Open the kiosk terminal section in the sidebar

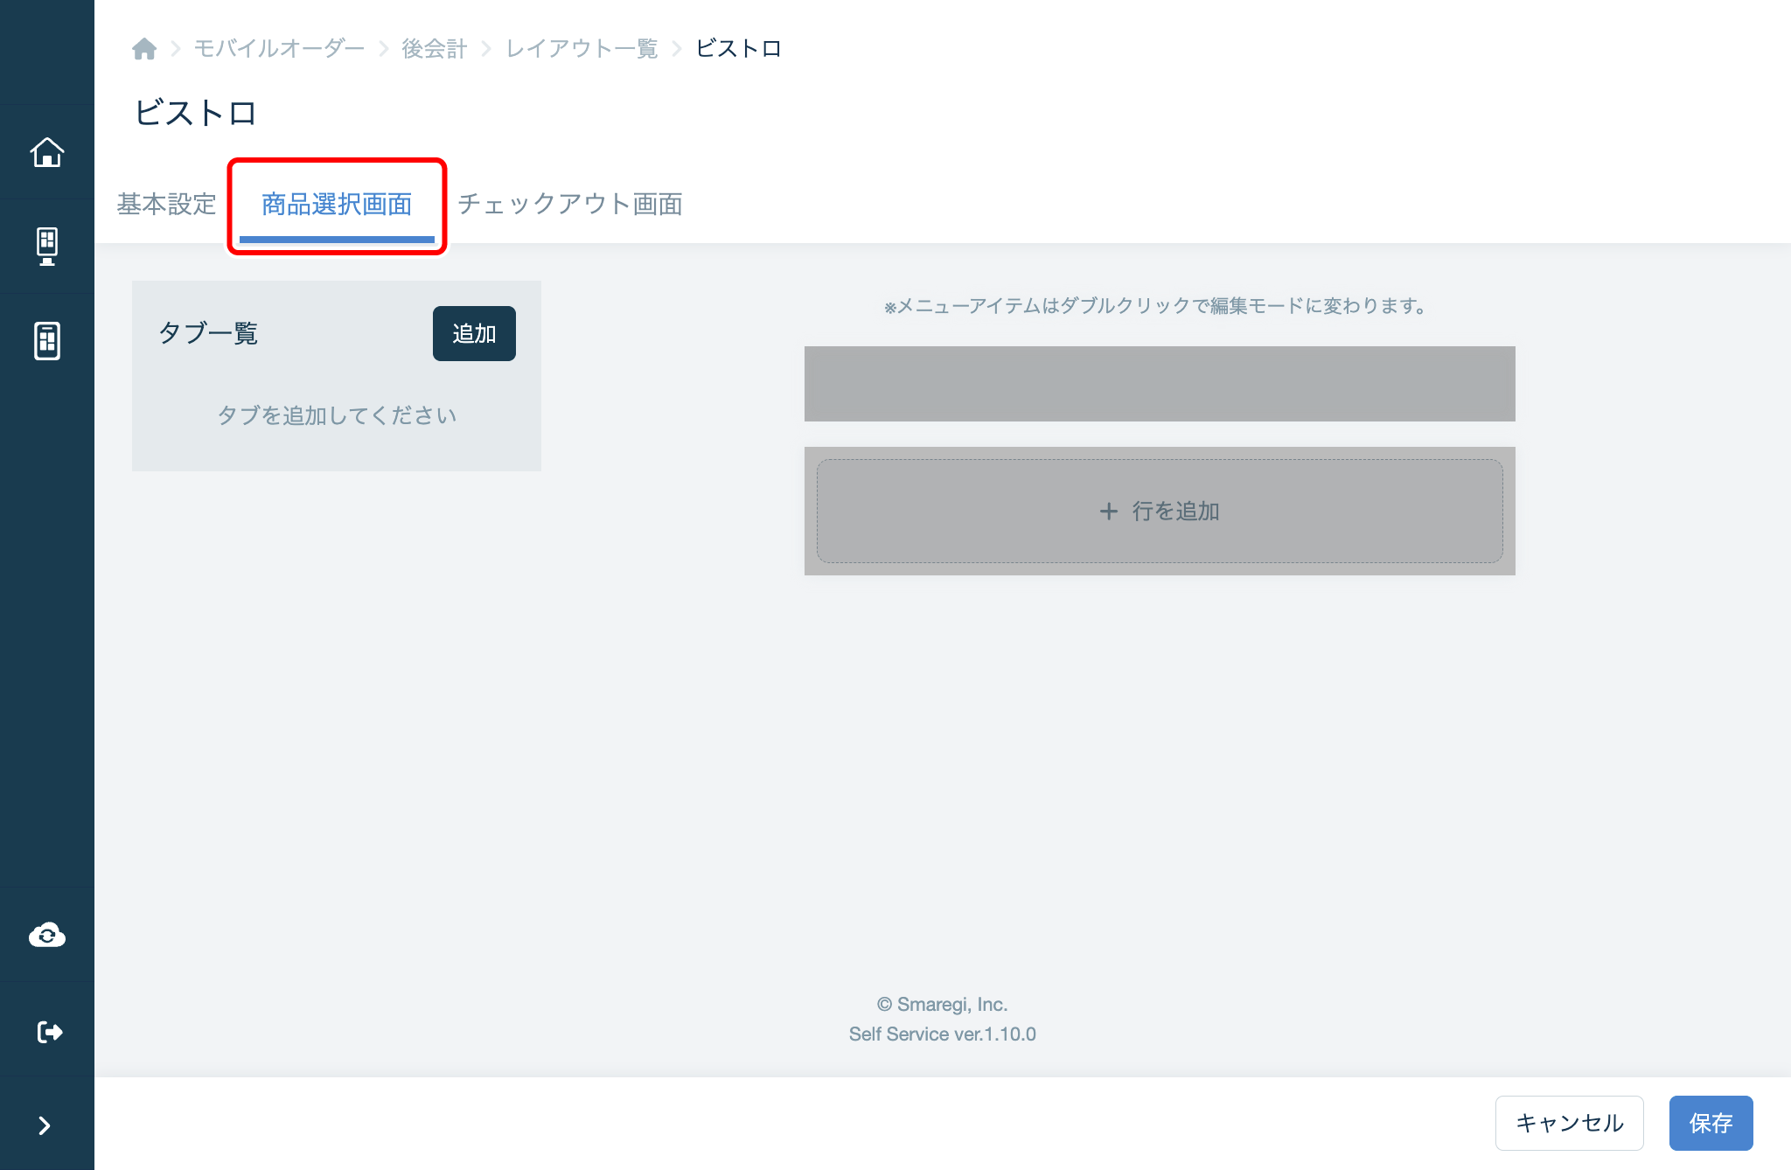tap(47, 246)
